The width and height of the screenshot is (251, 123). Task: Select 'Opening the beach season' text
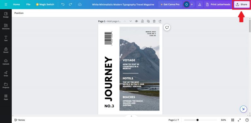(133, 103)
